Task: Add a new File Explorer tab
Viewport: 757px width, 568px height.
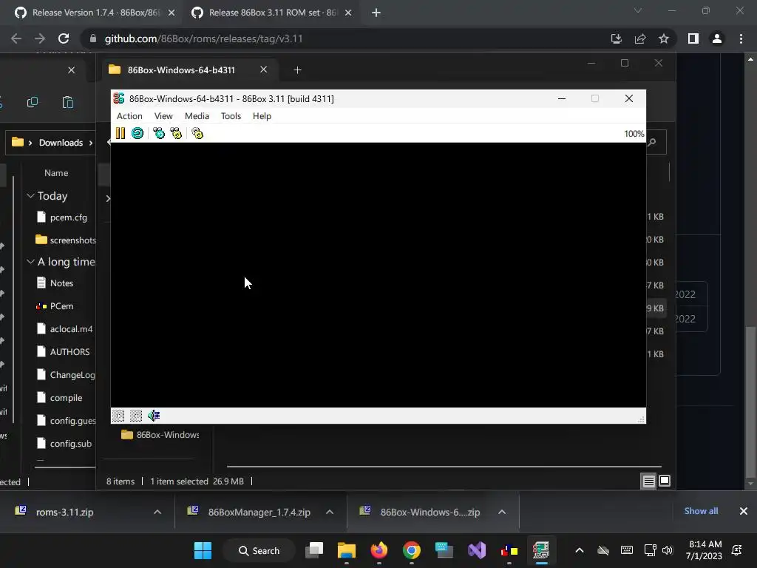Action: (x=297, y=70)
